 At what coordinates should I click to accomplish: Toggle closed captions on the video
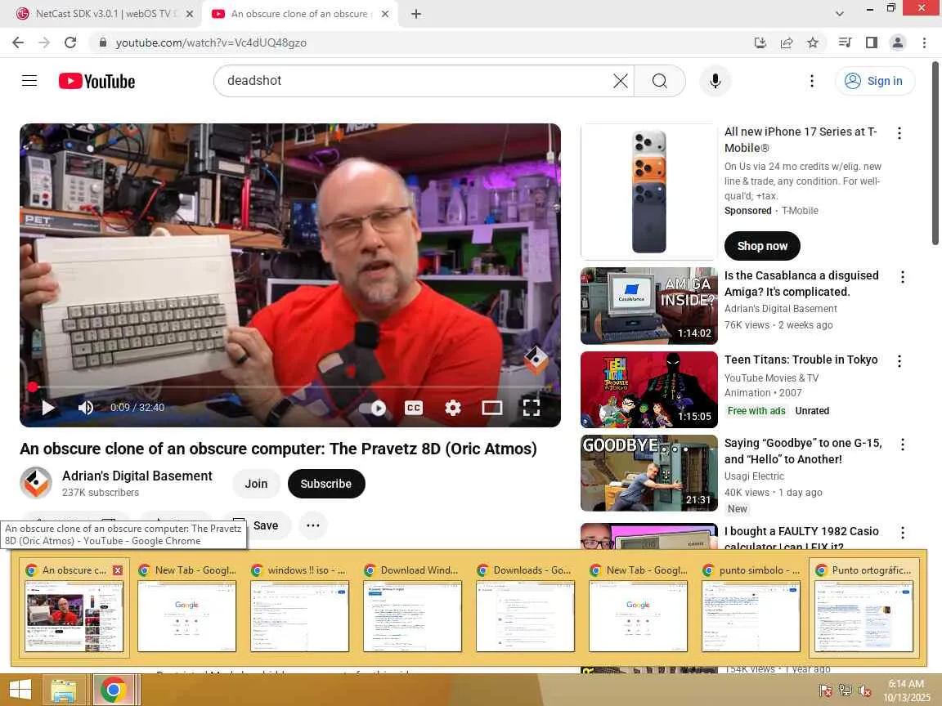pos(413,409)
